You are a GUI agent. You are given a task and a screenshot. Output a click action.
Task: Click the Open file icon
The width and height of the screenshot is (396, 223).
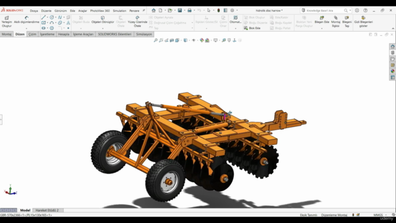point(170,11)
